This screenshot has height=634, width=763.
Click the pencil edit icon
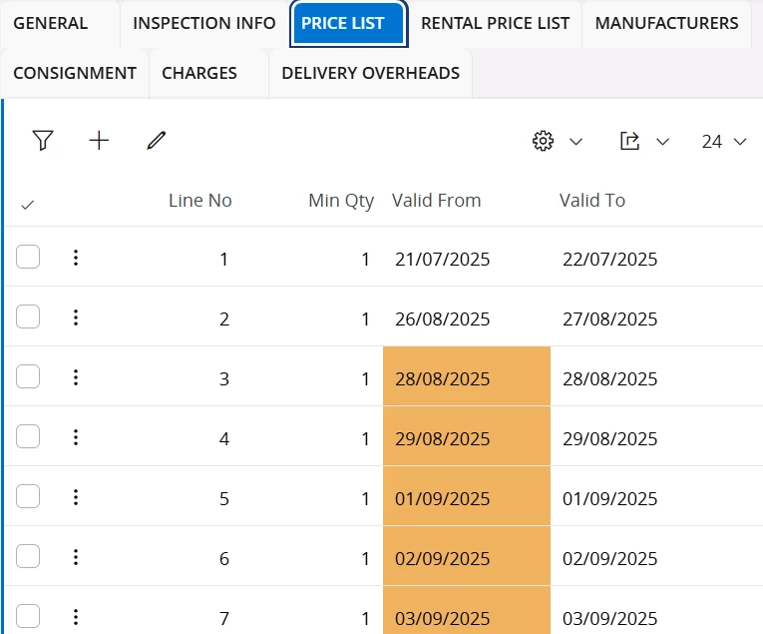156,141
